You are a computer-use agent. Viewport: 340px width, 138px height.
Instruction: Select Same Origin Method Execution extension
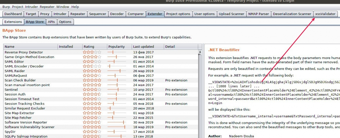pyautogui.click(x=101, y=57)
